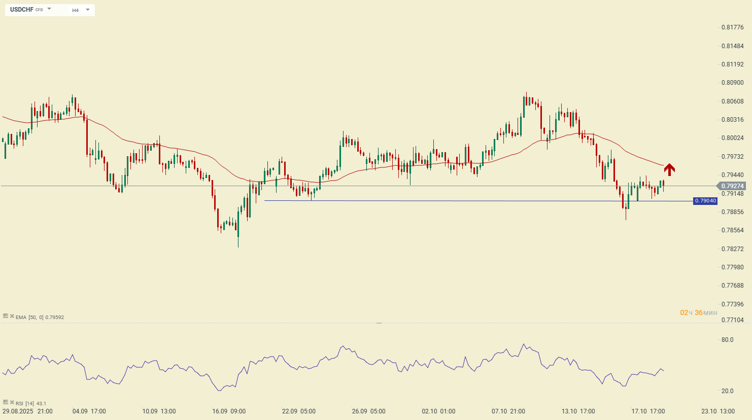This screenshot has width=752, height=420.
Task: Click the USDCHF symbol name
Action: tap(22, 10)
